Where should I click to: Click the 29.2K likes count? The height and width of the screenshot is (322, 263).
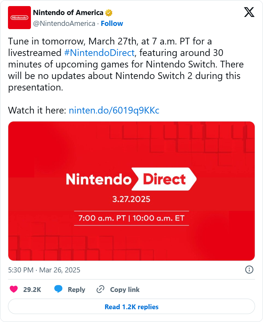[x=32, y=289]
